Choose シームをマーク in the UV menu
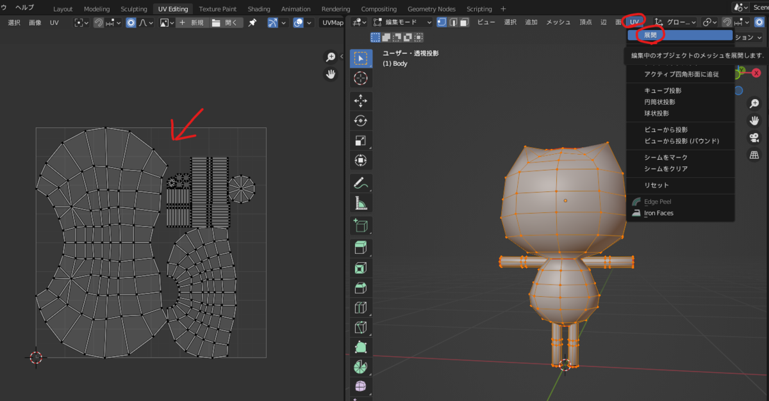769x401 pixels. [680, 157]
